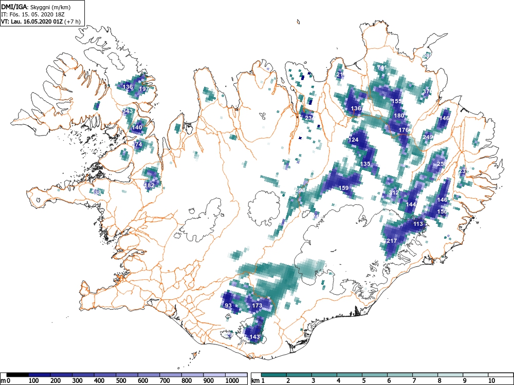Screen dimensions: 514x385
Task: Click the visibility value 135
Action: point(365,164)
